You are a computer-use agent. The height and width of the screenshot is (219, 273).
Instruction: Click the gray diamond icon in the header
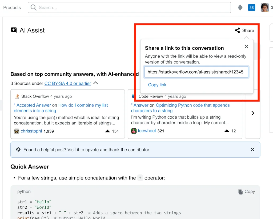240,7
